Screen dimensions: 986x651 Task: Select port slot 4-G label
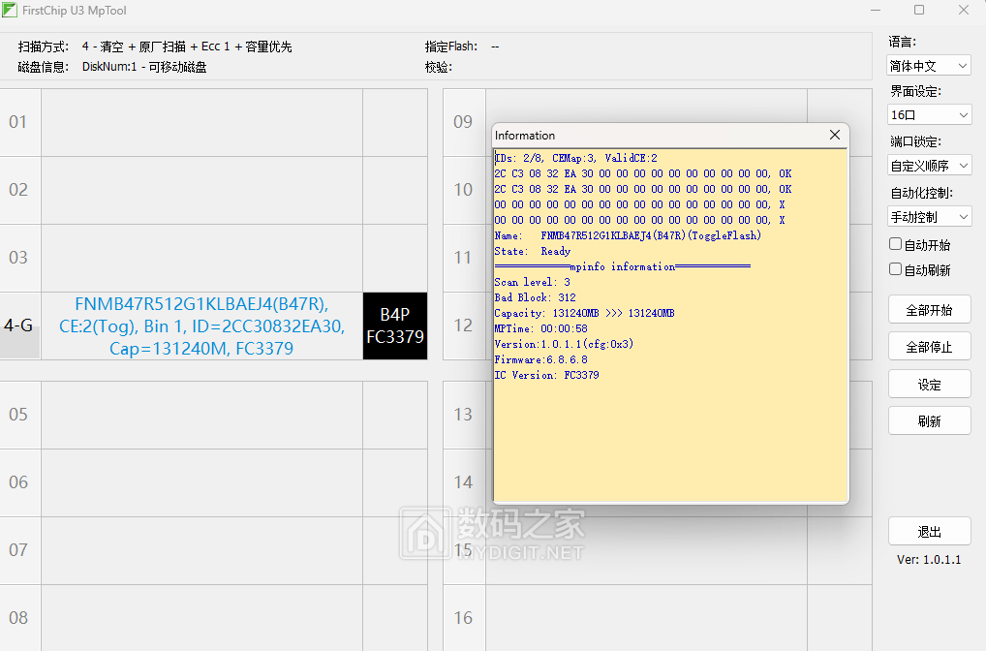coord(19,326)
